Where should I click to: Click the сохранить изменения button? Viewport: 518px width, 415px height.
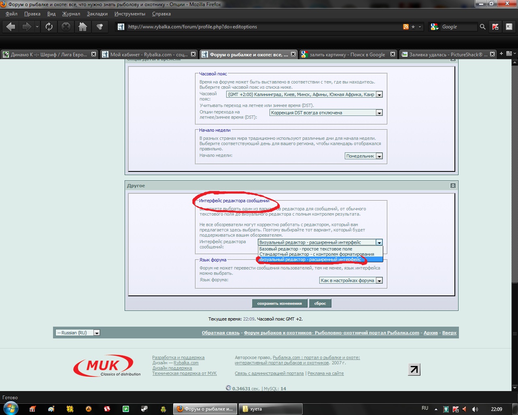point(280,303)
